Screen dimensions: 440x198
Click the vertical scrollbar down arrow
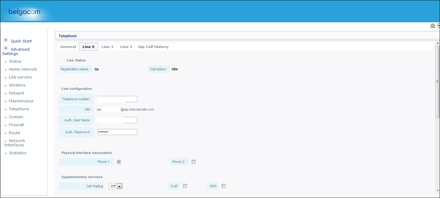coord(437,191)
